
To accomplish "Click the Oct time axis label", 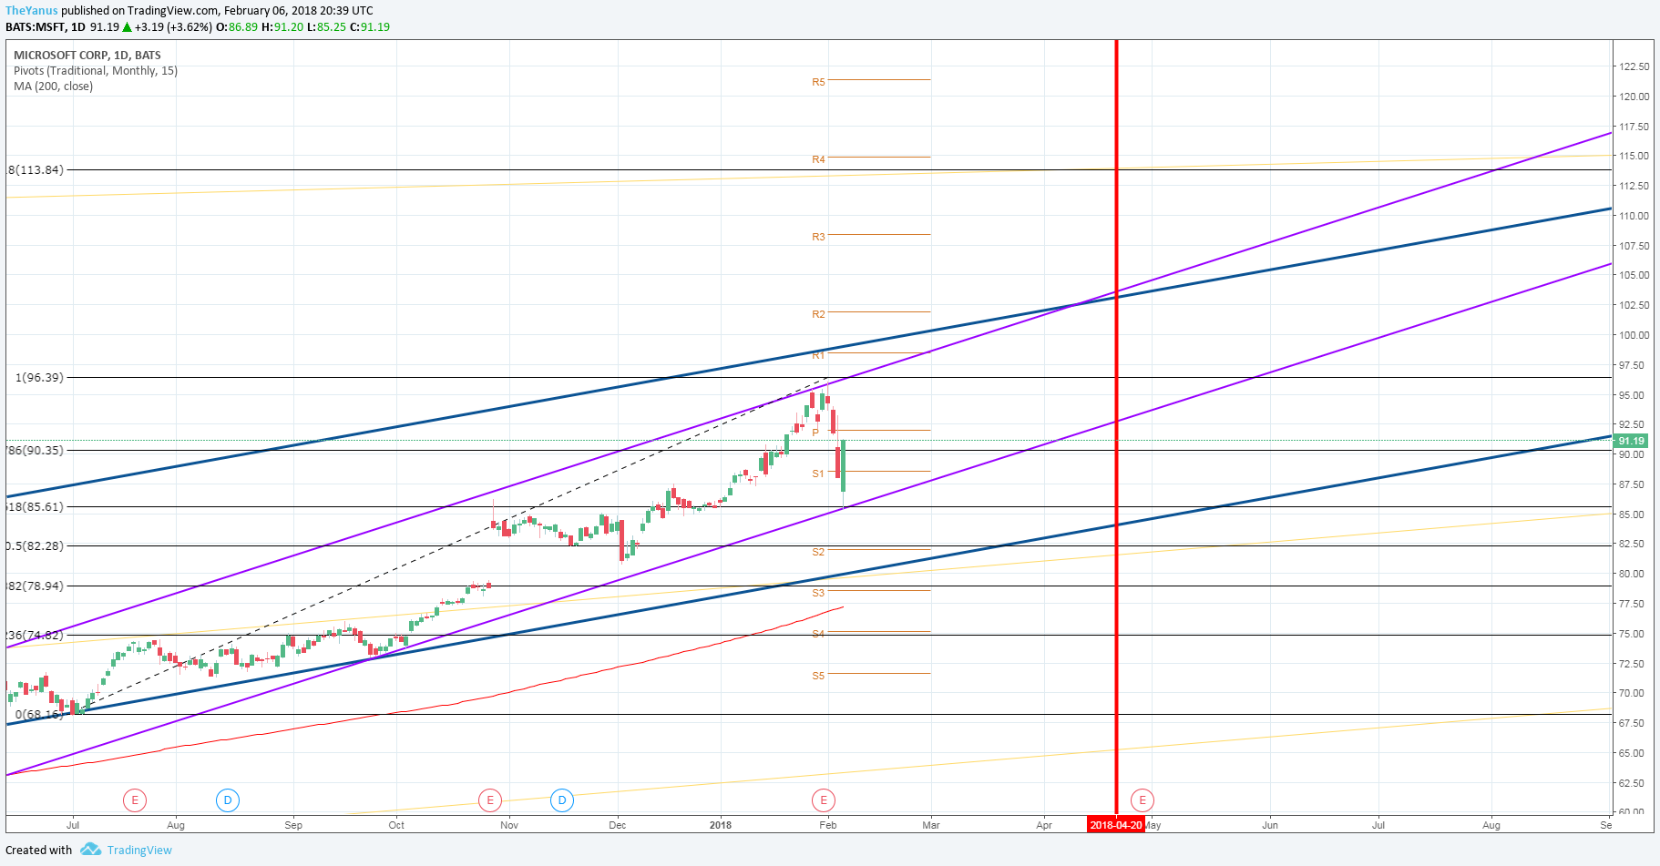I will [x=396, y=825].
